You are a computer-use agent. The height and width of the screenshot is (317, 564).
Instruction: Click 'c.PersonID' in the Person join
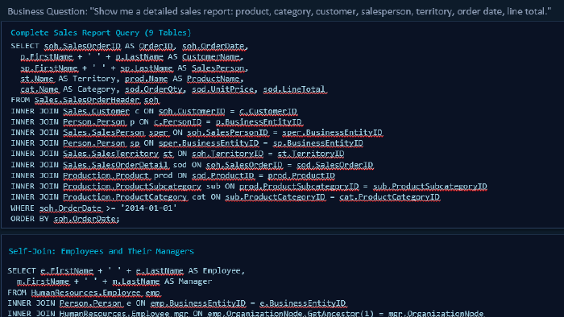178,121
